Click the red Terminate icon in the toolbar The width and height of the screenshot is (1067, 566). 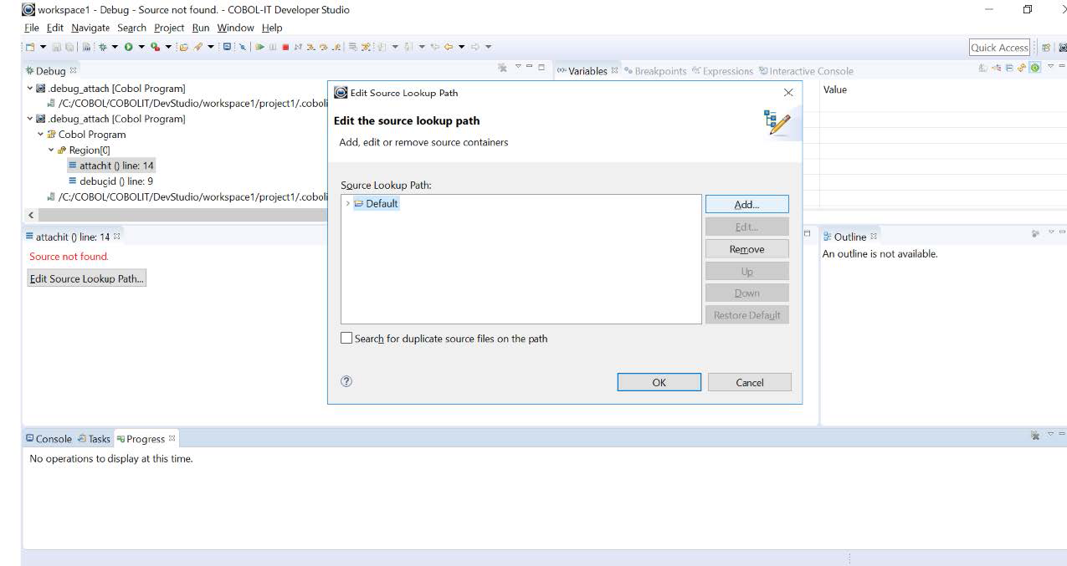click(285, 47)
